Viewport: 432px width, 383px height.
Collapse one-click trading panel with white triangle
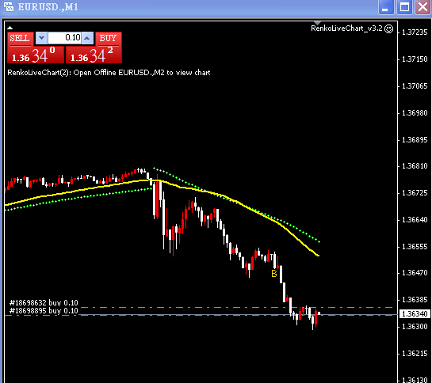click(x=10, y=28)
